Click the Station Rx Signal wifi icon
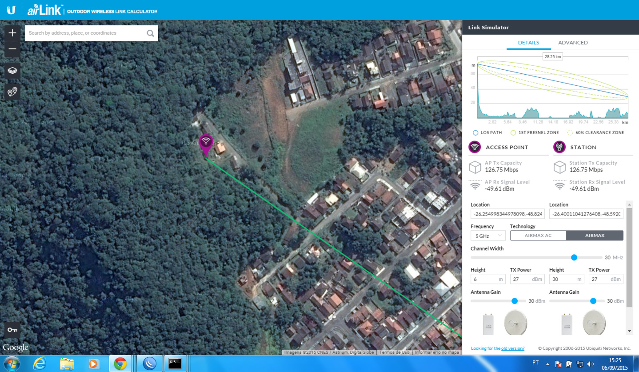The height and width of the screenshot is (372, 639). tap(559, 186)
